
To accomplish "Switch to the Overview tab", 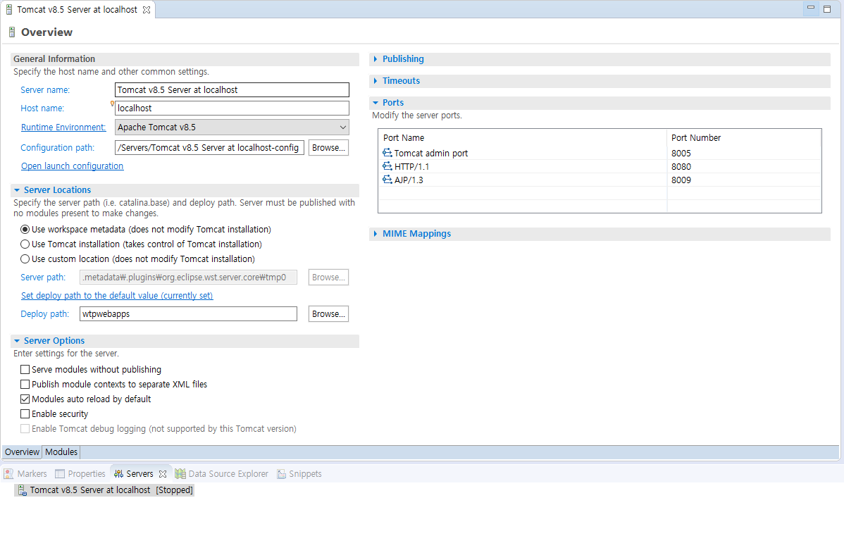I will [x=22, y=452].
